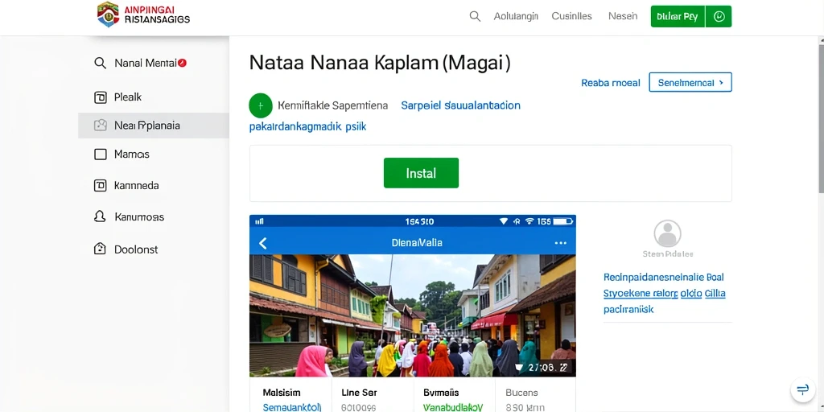This screenshot has height=412, width=824.
Task: Click the street crowd screenshot thumbnail
Action: point(413,315)
